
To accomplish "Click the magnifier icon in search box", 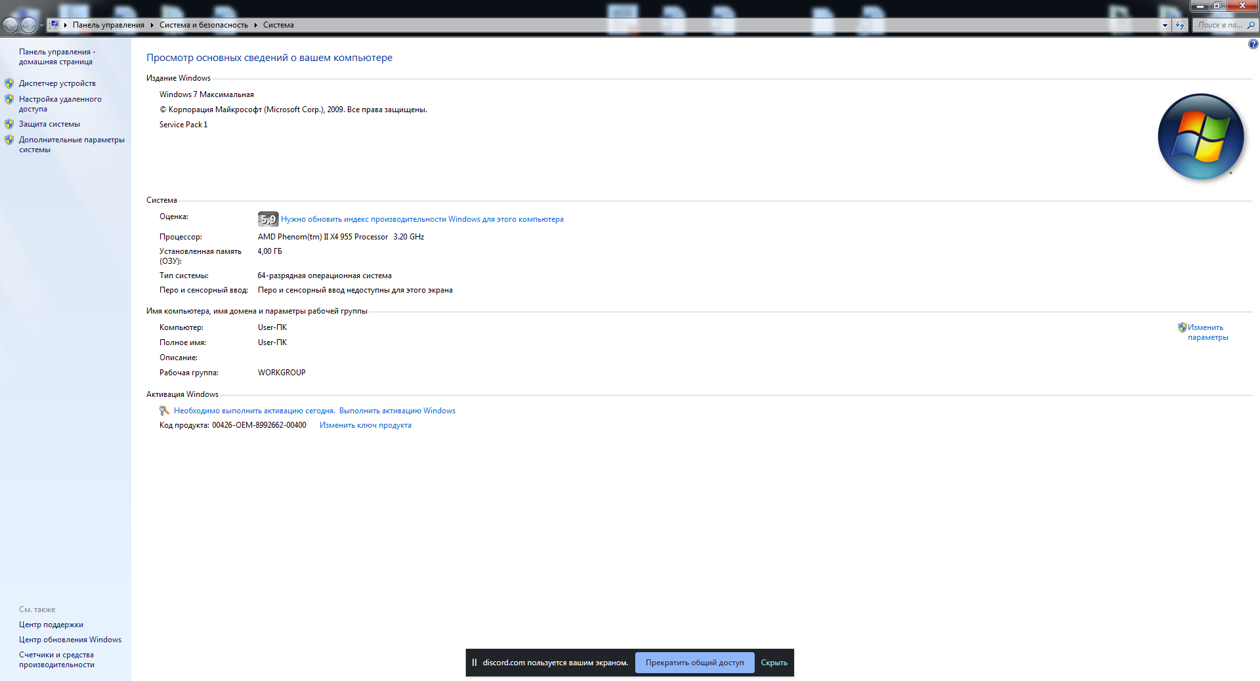I will (1251, 25).
